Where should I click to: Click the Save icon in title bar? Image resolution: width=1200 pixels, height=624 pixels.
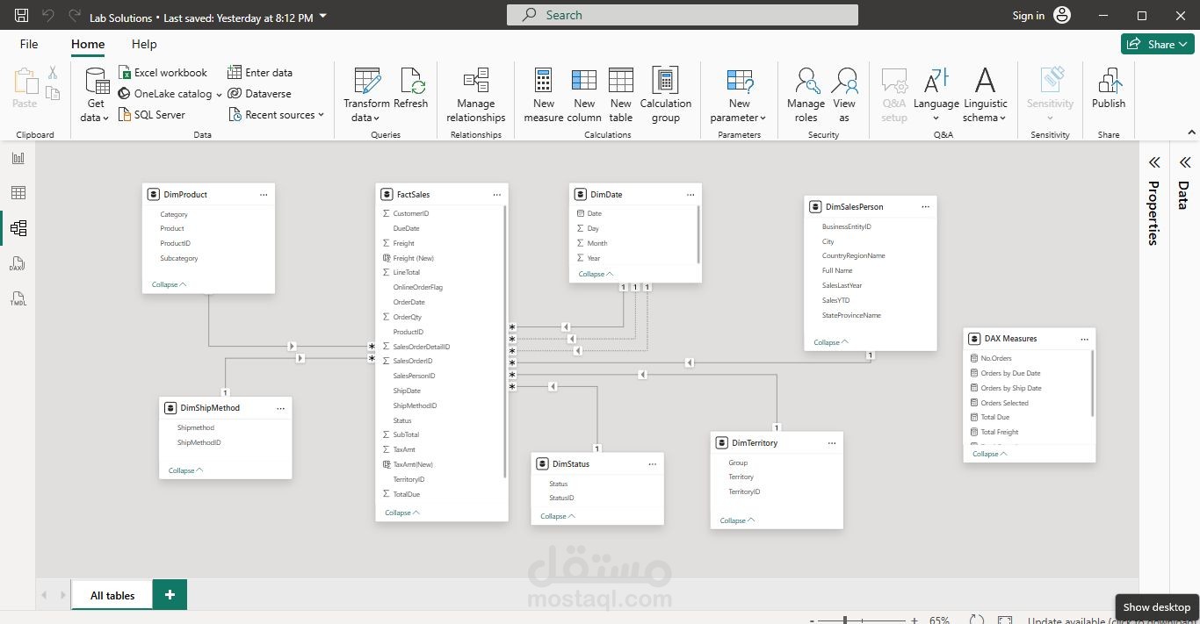(22, 16)
